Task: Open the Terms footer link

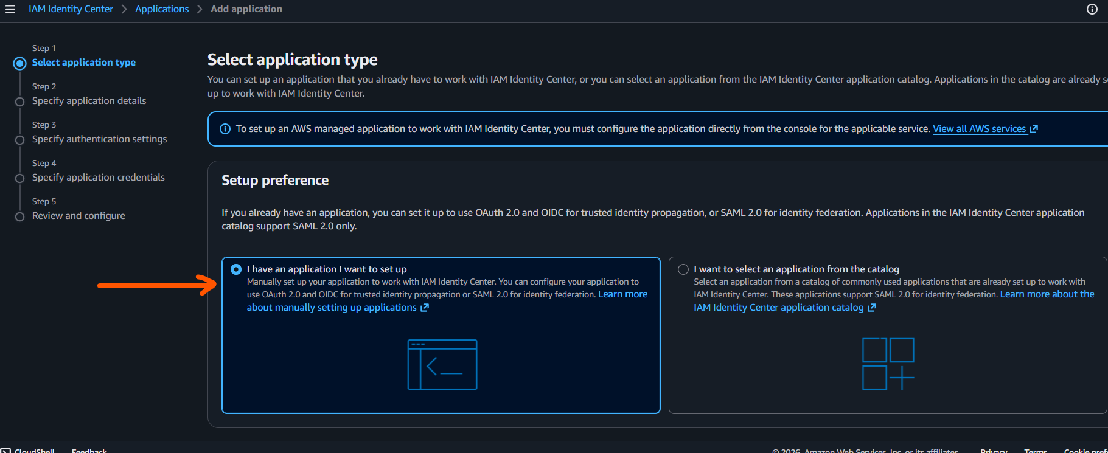Action: click(x=1036, y=451)
